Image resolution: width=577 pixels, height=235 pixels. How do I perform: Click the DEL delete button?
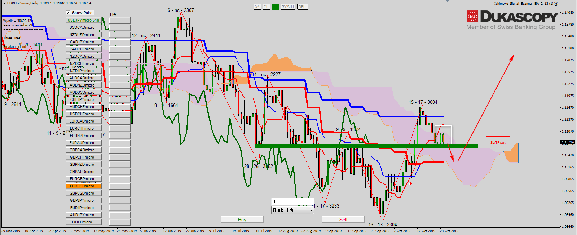302,7
